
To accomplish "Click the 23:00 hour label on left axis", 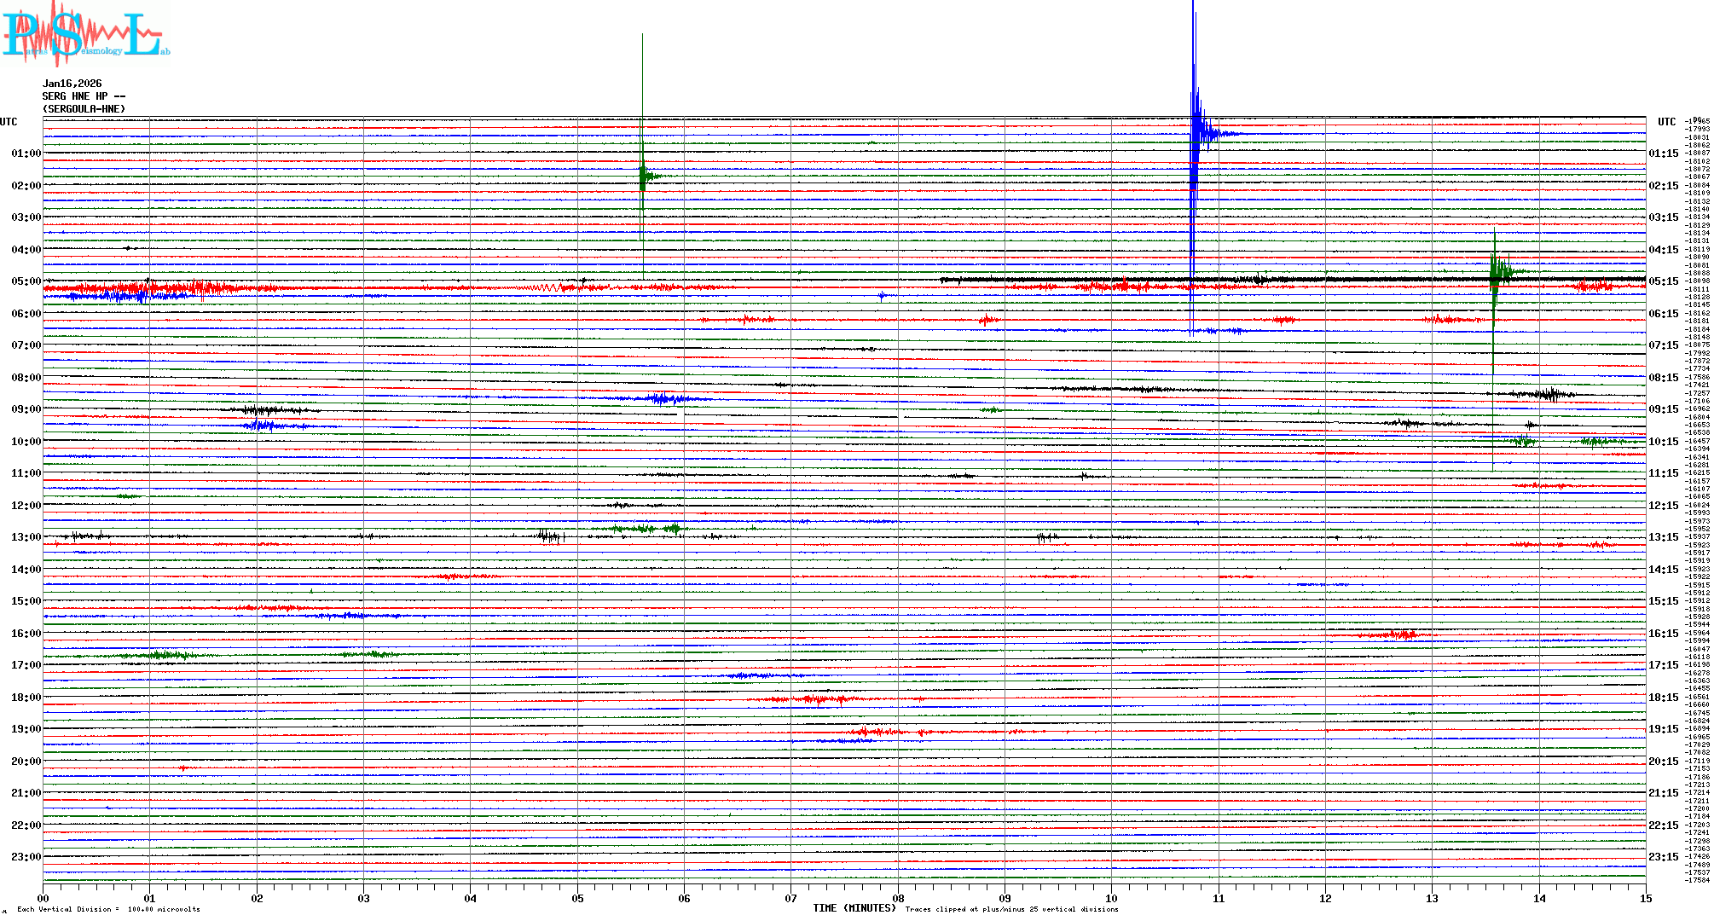I will pos(26,857).
